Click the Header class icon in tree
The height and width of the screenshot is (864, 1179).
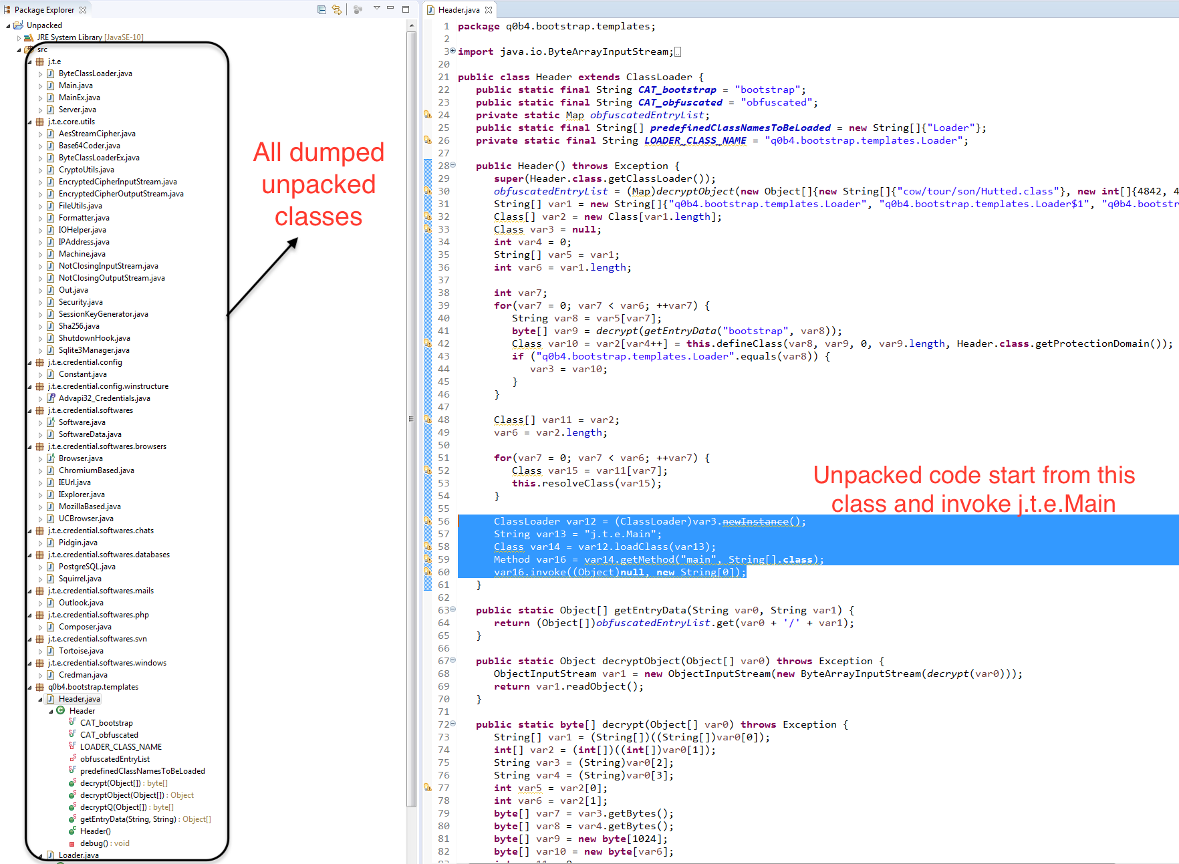(x=61, y=711)
